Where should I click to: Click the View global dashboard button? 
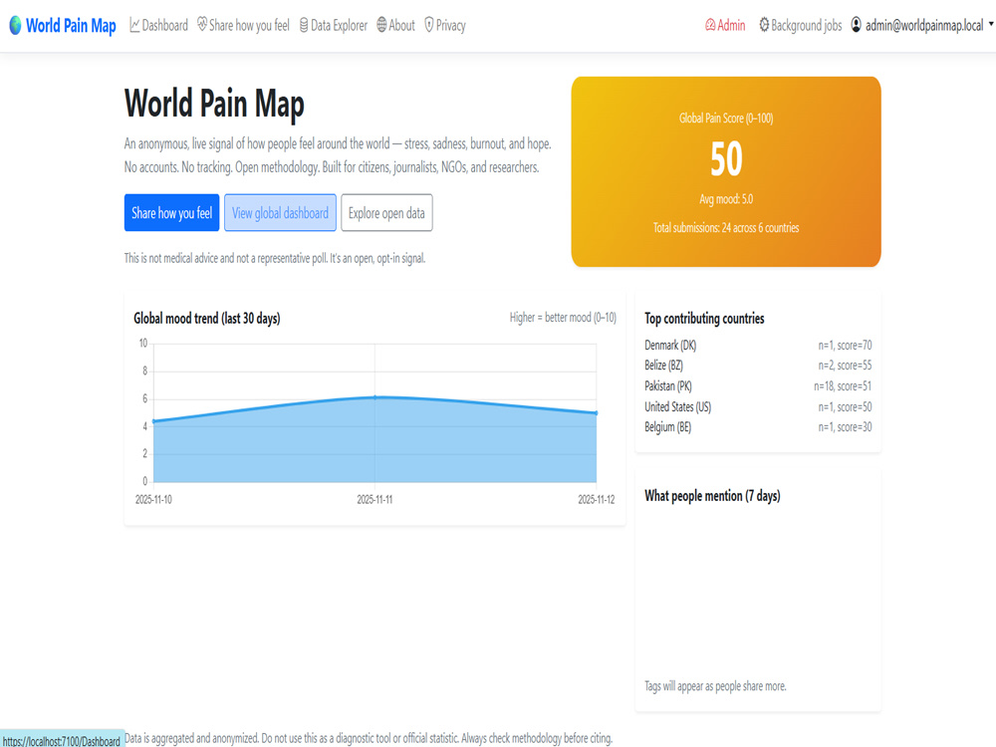[280, 213]
